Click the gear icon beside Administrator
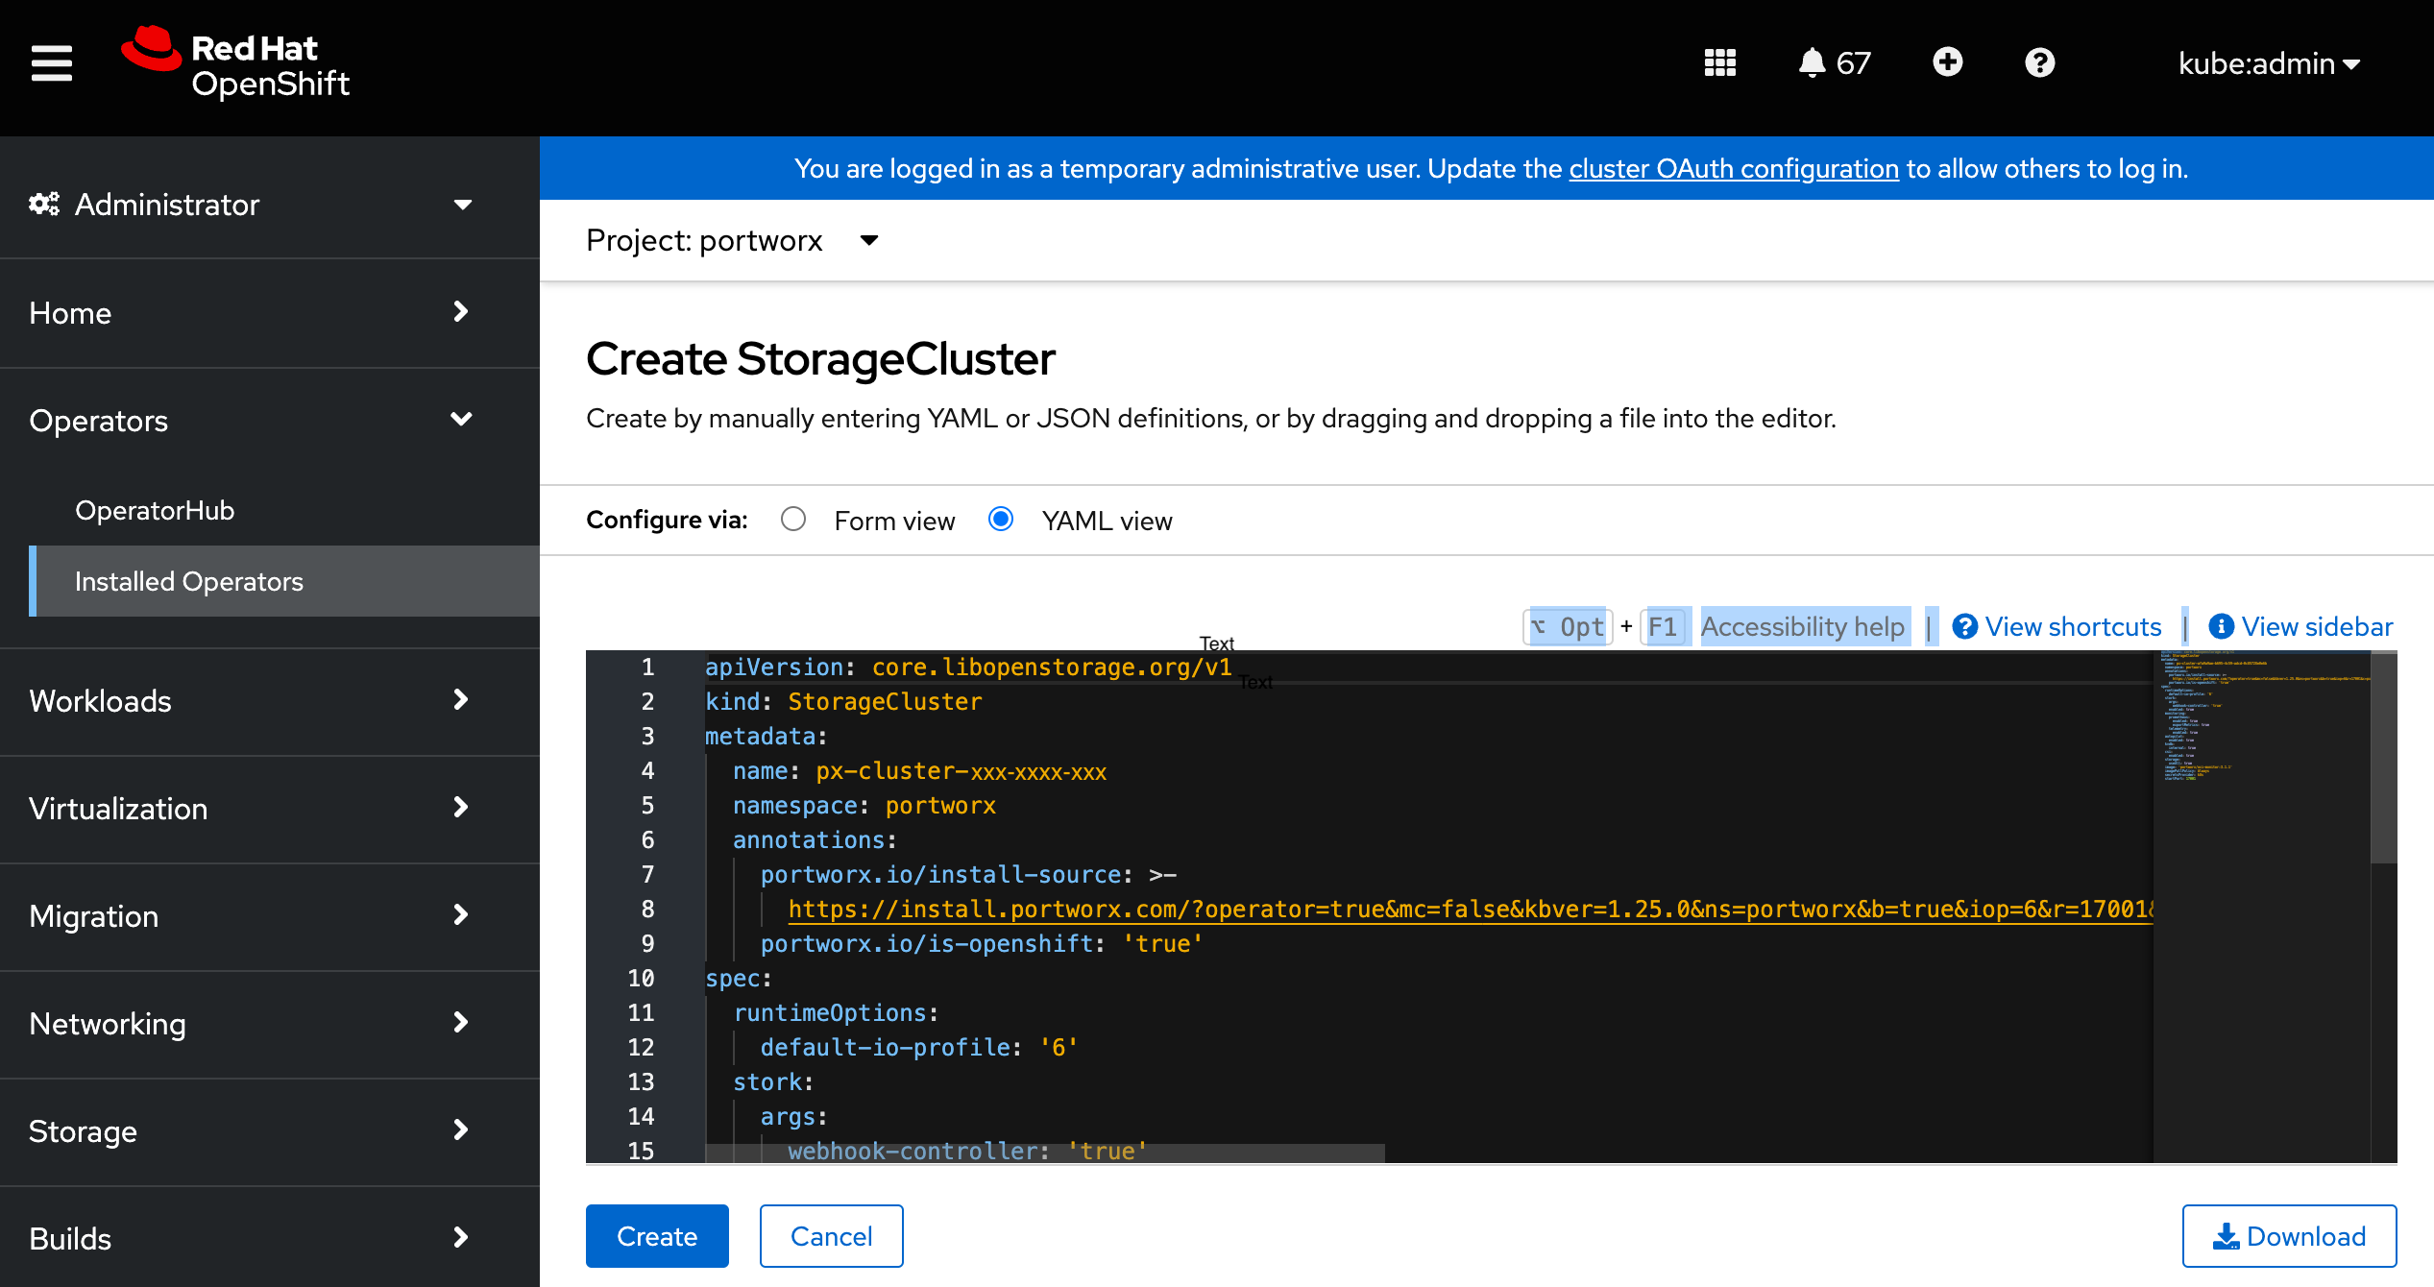 (x=42, y=204)
